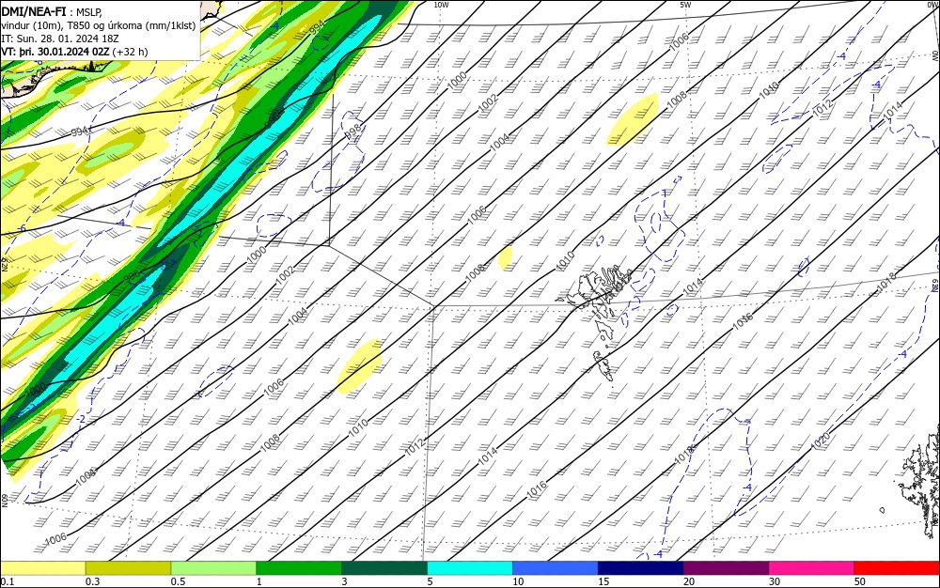The height and width of the screenshot is (588, 940).
Task: Click the legend value "50"
Action: pos(860,581)
